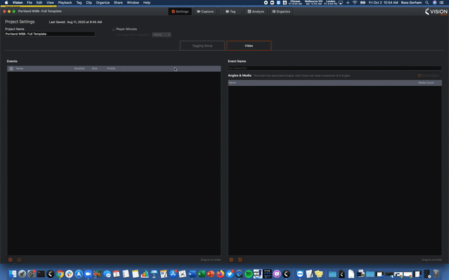Open the Share menu
The width and height of the screenshot is (449, 280).
[x=118, y=2]
